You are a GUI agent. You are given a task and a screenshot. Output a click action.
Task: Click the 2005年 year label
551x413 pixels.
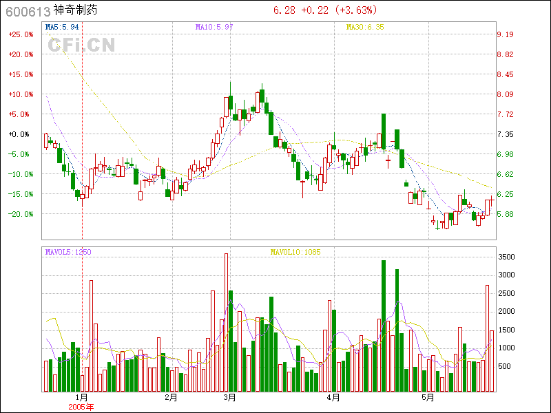click(x=81, y=406)
